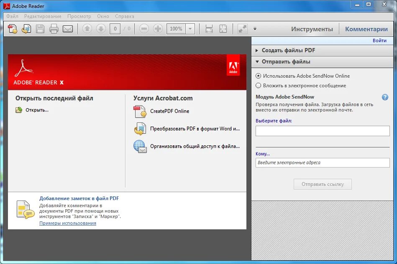Viewport: 397px width, 264px height.
Task: Click Преобразовать PDF в формат Word link
Action: point(195,129)
